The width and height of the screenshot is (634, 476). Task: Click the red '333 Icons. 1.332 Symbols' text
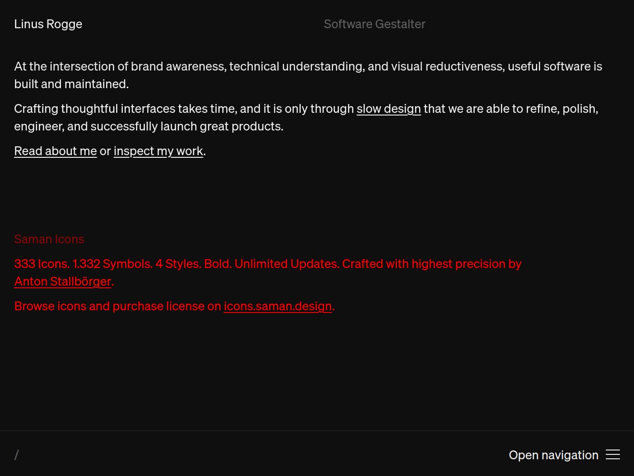[83, 264]
